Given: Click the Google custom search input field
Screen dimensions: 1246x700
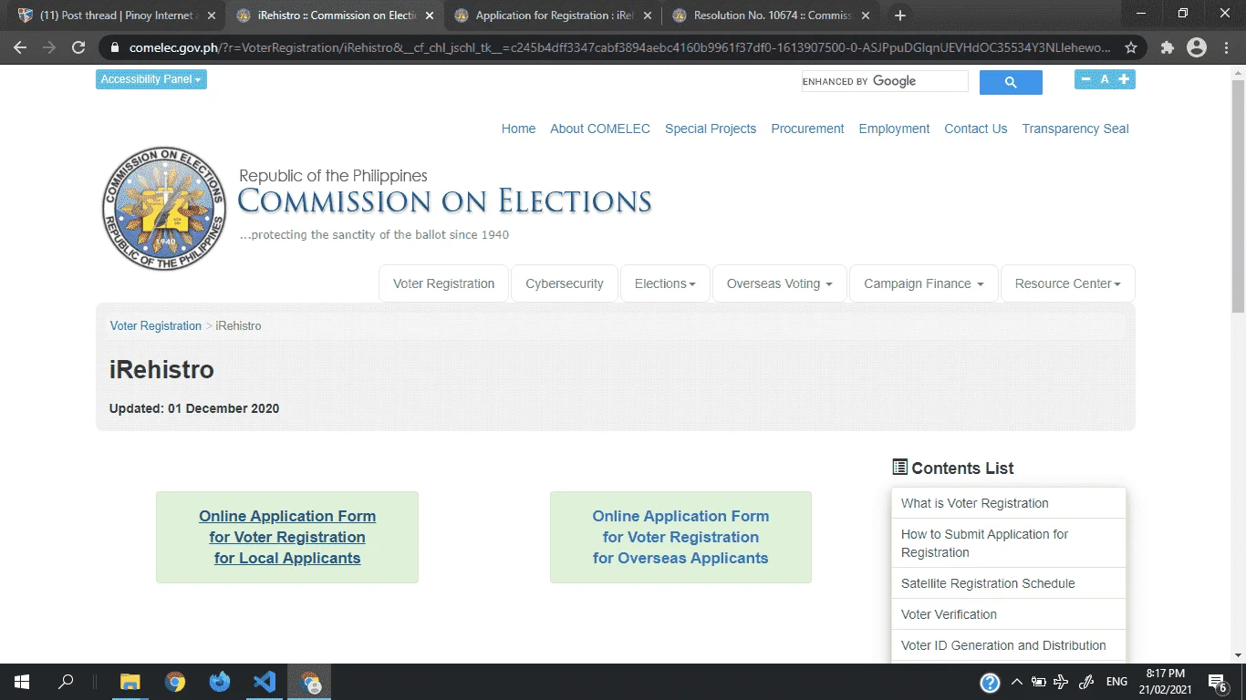Looking at the screenshot, I should coord(884,81).
